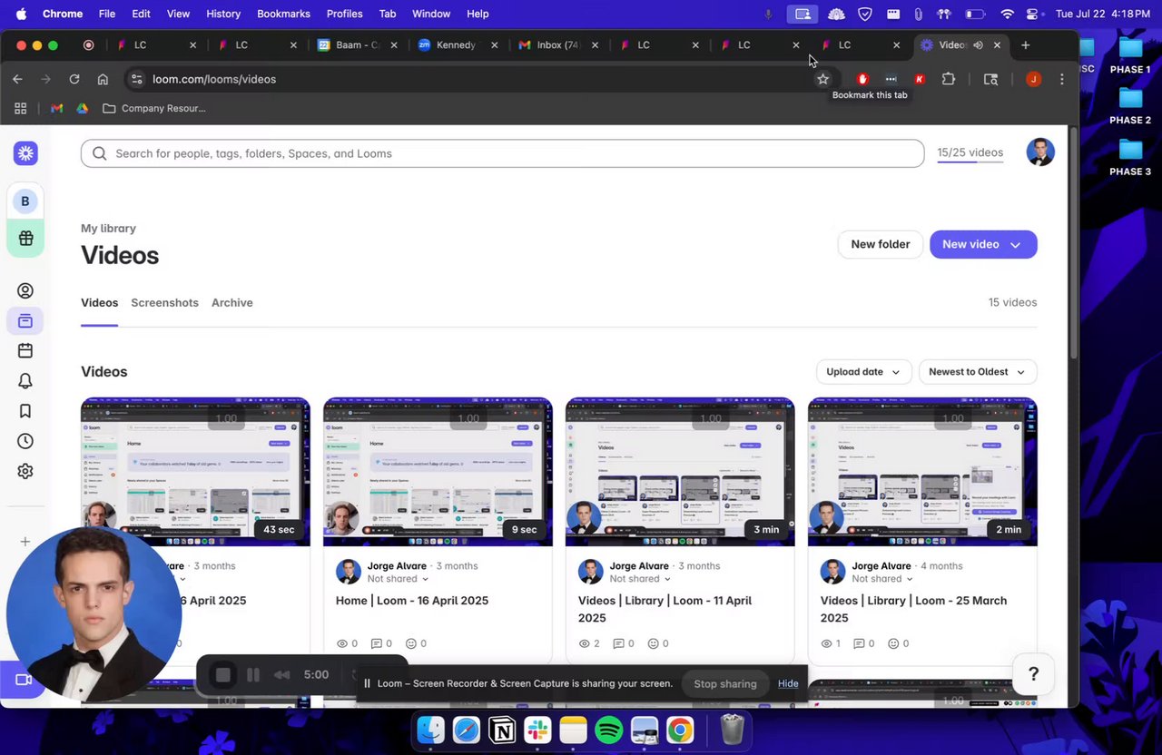Open the settings gear in sidebar
Viewport: 1162px width, 755px height.
click(x=25, y=471)
